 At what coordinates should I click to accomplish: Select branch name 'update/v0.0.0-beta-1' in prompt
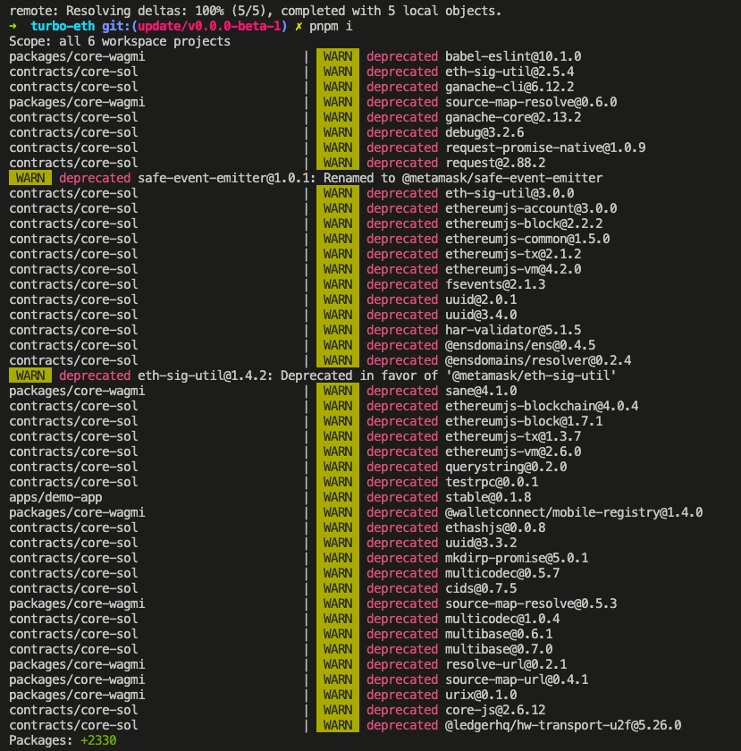click(209, 26)
